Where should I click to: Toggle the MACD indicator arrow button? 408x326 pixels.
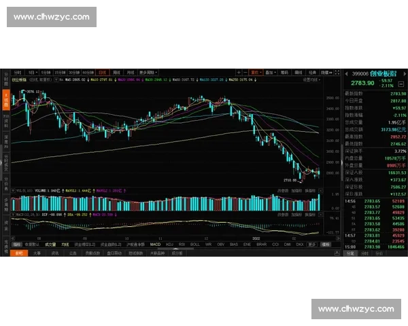(x=13, y=215)
